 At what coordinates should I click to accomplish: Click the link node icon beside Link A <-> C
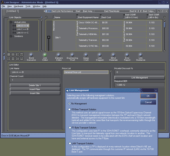[14, 33]
